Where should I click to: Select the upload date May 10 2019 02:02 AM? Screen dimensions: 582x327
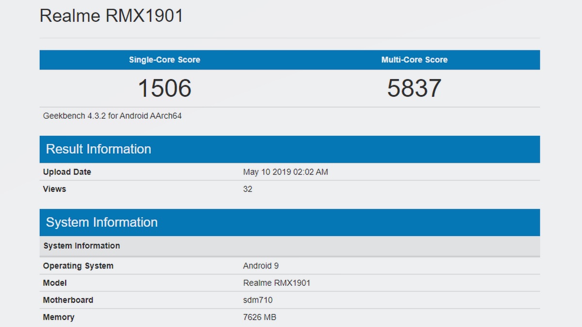286,172
